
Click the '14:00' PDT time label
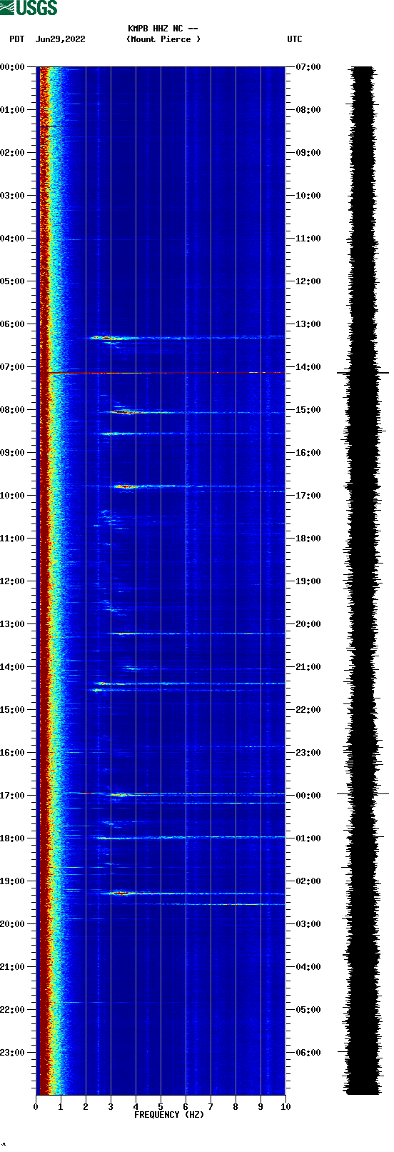pyautogui.click(x=13, y=667)
